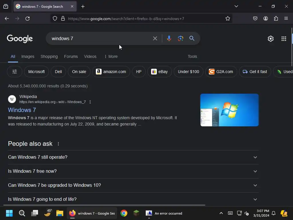The height and width of the screenshot is (220, 293).
Task: Clear the search query
Action: coord(155,38)
